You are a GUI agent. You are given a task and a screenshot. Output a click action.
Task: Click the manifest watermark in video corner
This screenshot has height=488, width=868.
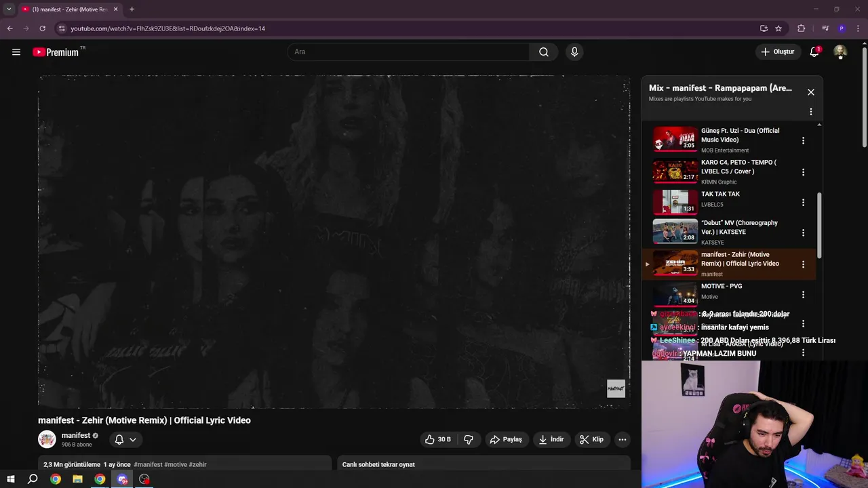(616, 388)
